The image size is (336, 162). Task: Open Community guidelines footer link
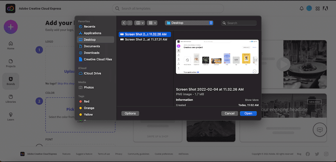coord(139,154)
